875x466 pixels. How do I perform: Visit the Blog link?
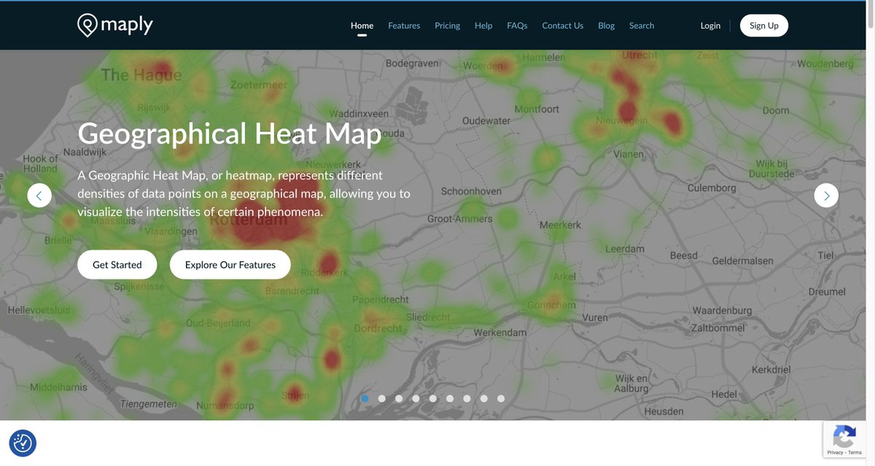[606, 26]
